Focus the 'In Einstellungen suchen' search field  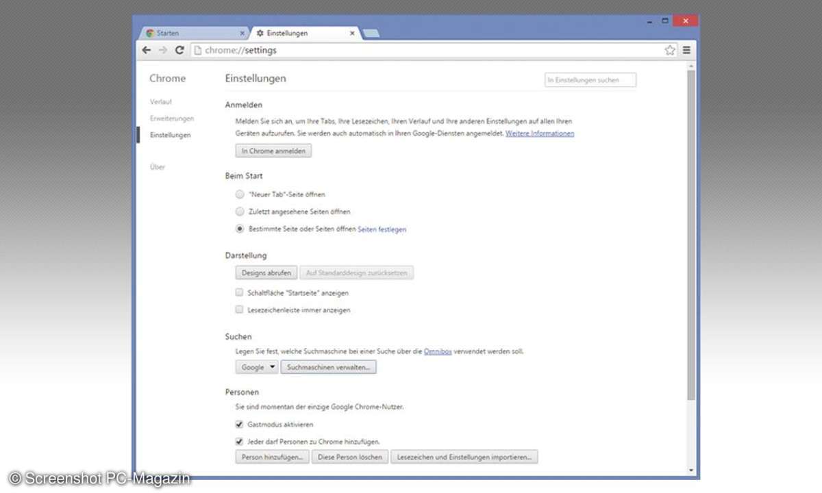tap(590, 80)
